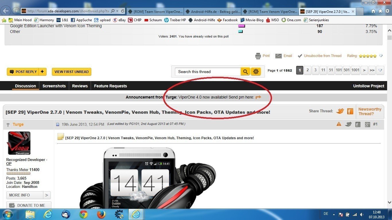Open the Favorites star icon in the browser
This screenshot has width=392, height=220.
click(380, 11)
